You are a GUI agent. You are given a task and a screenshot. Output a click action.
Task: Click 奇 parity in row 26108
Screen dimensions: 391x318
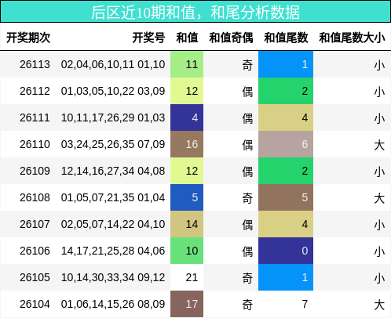click(247, 198)
